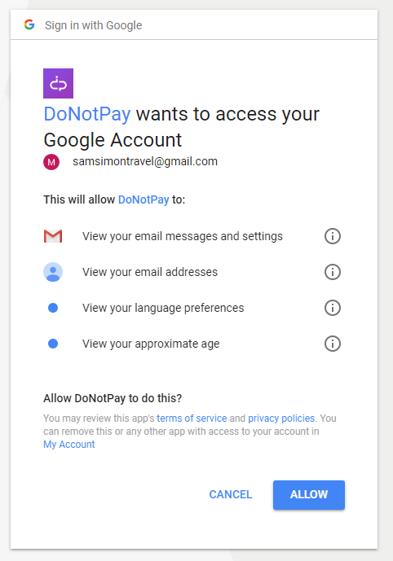
Task: Click the DoNotPay link in heading
Action: (87, 115)
